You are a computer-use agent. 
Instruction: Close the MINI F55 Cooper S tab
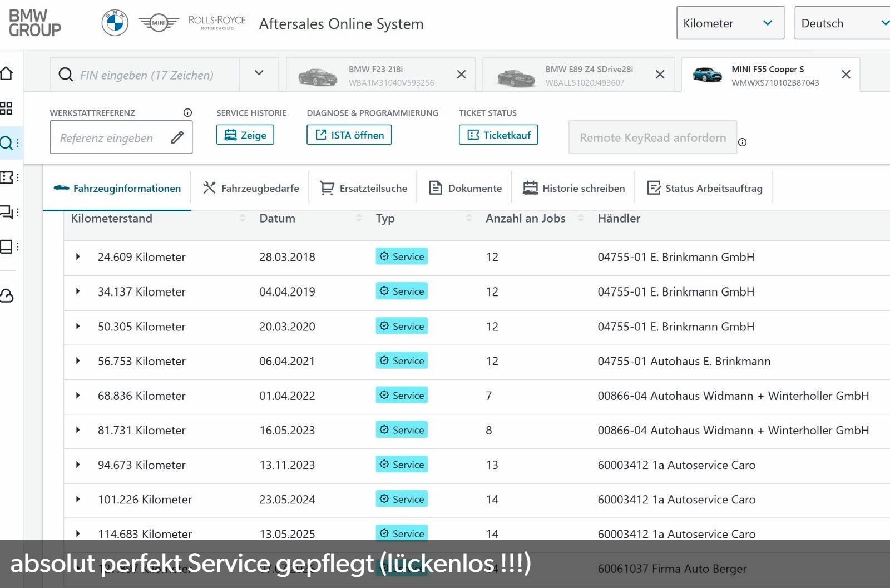(845, 74)
